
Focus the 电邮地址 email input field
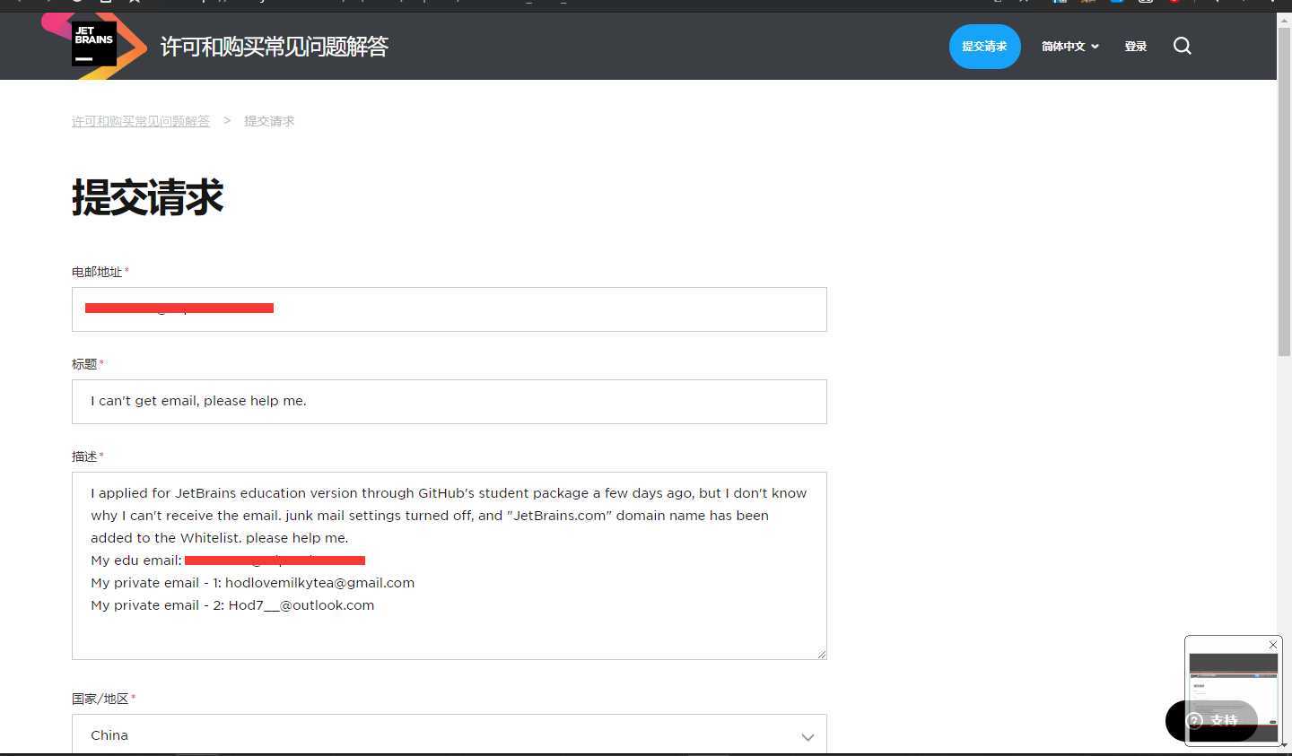click(x=449, y=309)
